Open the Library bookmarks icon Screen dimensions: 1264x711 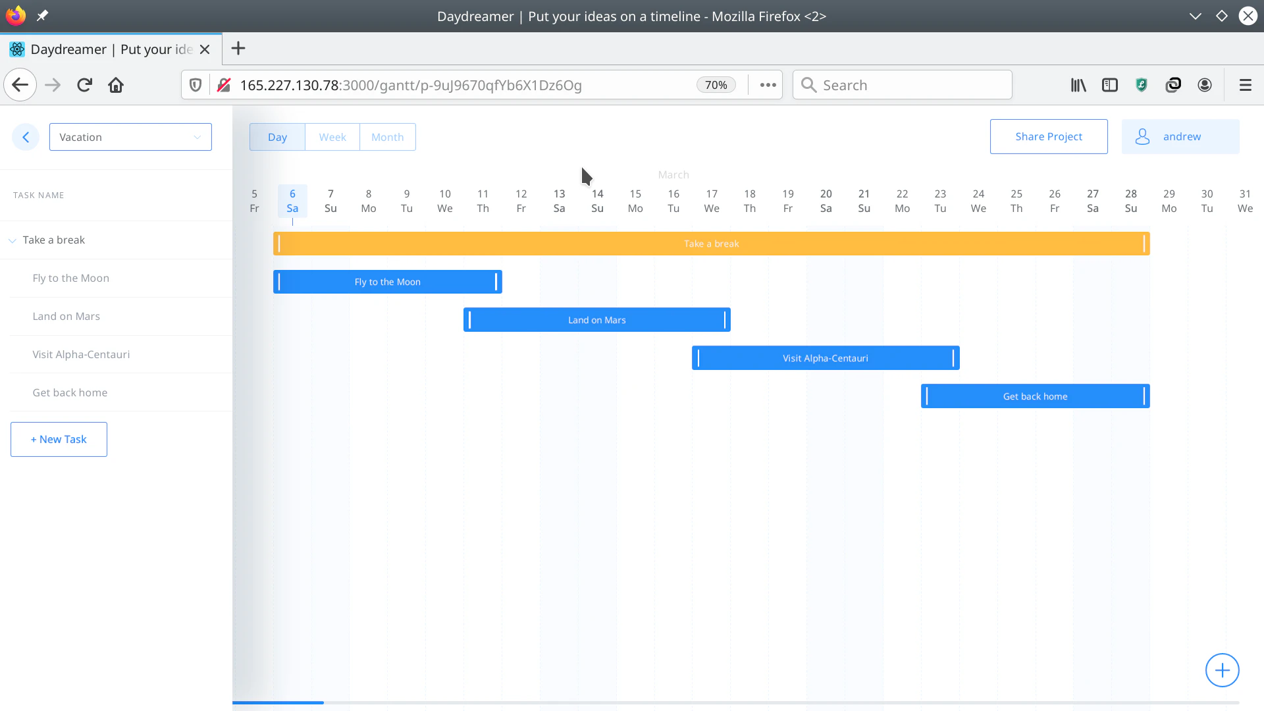point(1078,85)
